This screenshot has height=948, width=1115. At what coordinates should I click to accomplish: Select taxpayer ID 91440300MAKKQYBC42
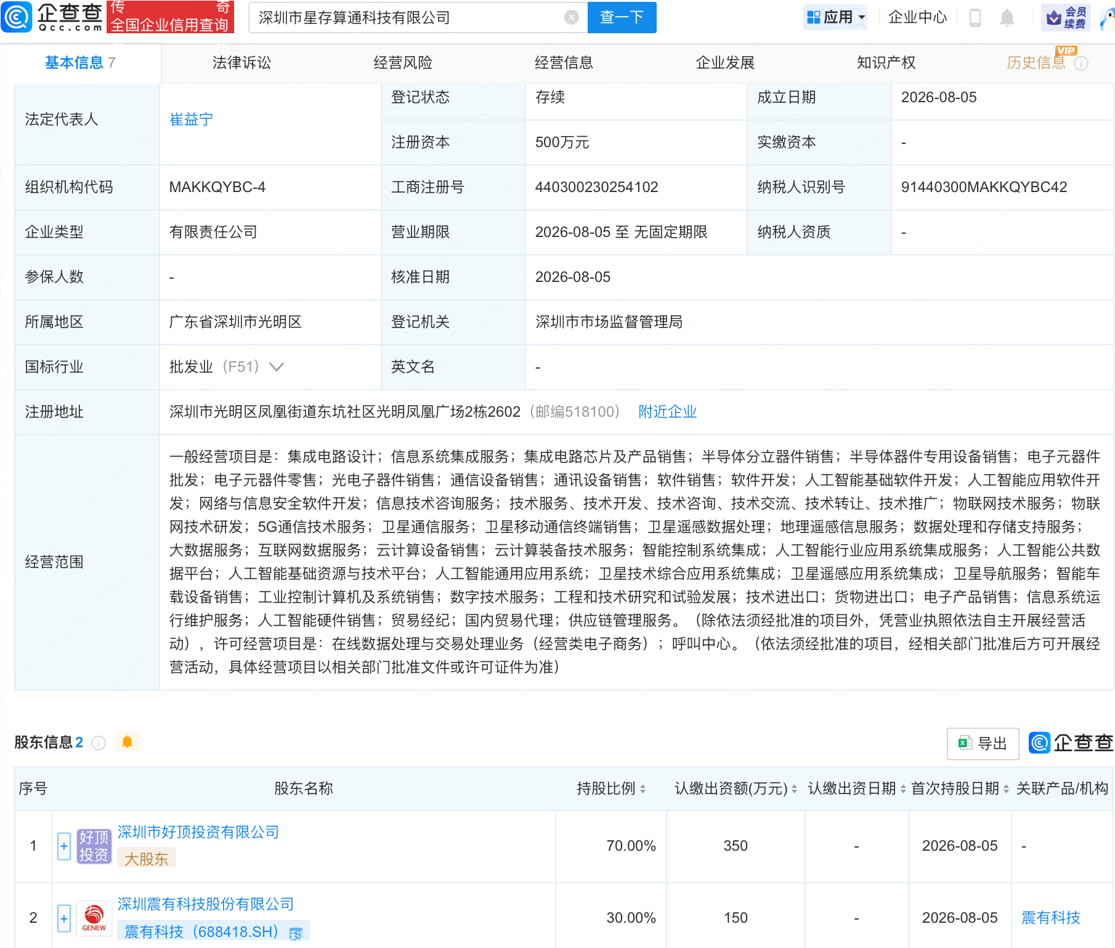[x=984, y=187]
